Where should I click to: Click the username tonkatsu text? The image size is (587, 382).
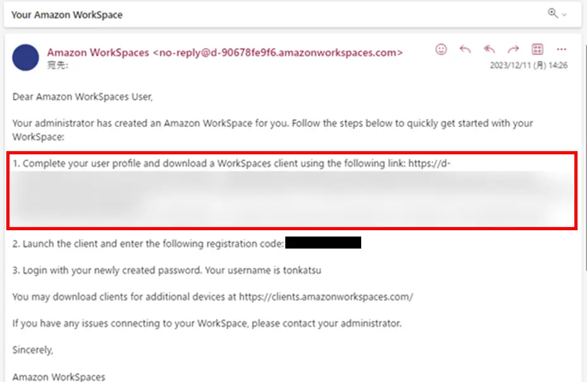[302, 270]
